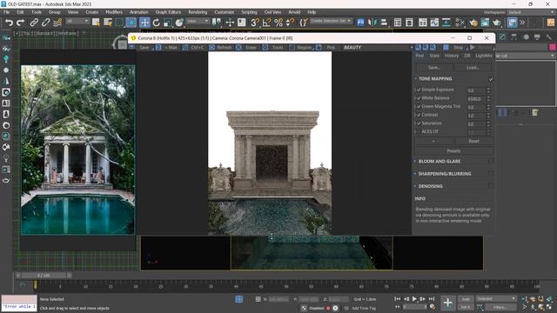This screenshot has width=557, height=313.
Task: Click the Bind to Space Warp icon
Action: pos(57,23)
